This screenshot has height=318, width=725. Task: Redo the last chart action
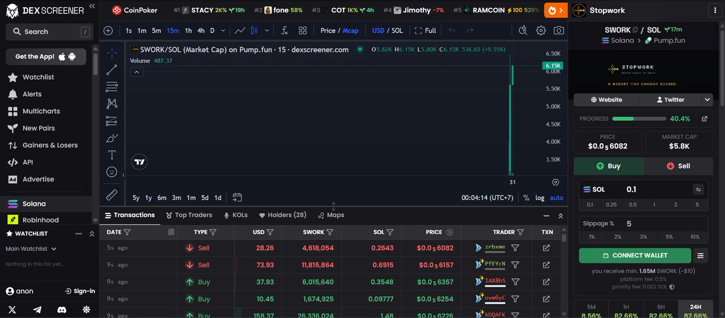coord(470,30)
